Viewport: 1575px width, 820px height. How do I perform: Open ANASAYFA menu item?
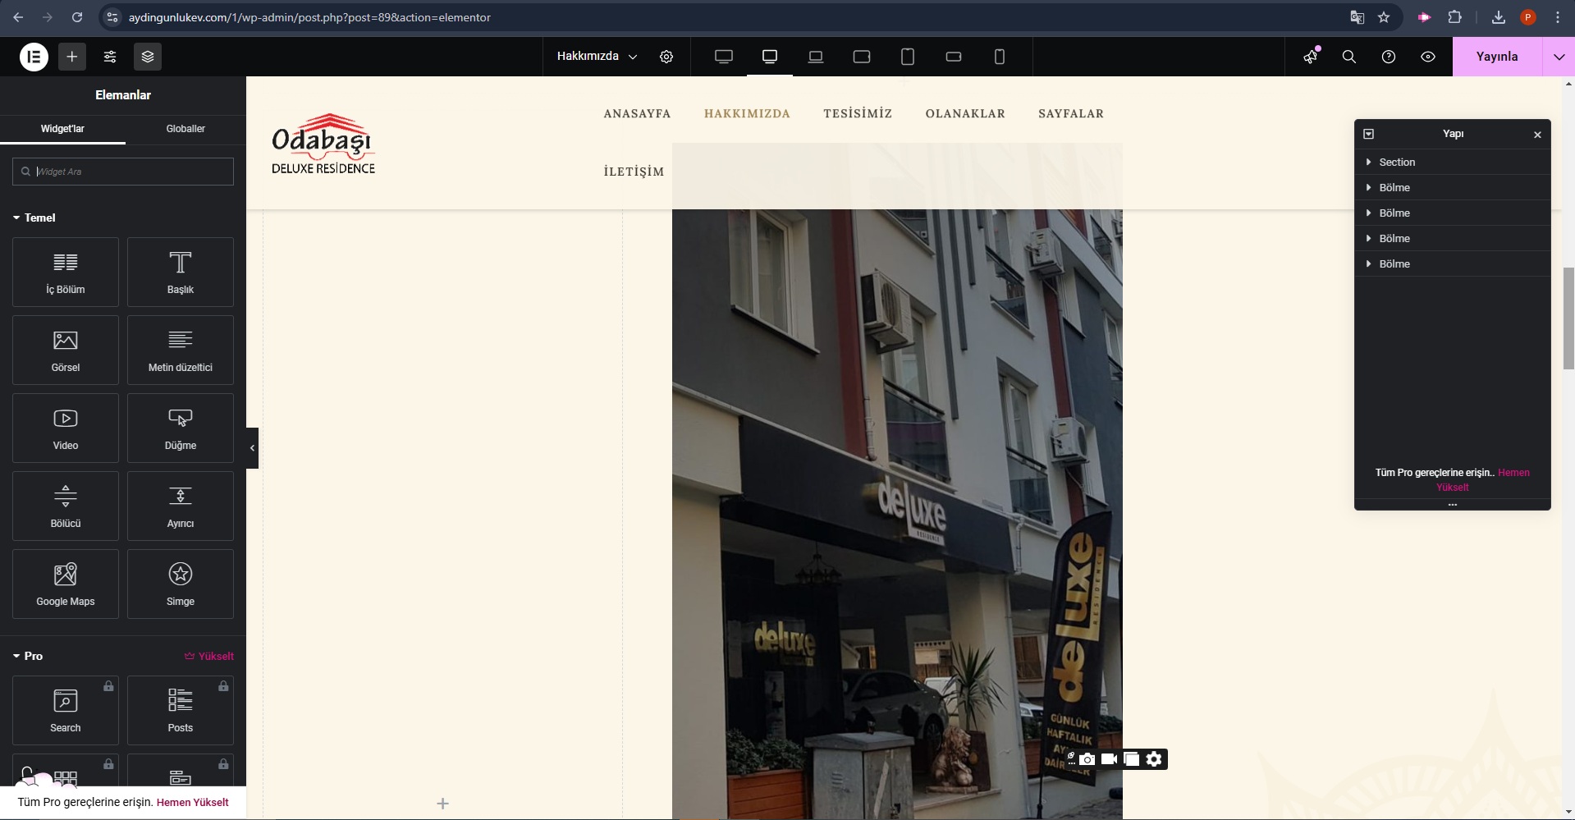click(637, 113)
